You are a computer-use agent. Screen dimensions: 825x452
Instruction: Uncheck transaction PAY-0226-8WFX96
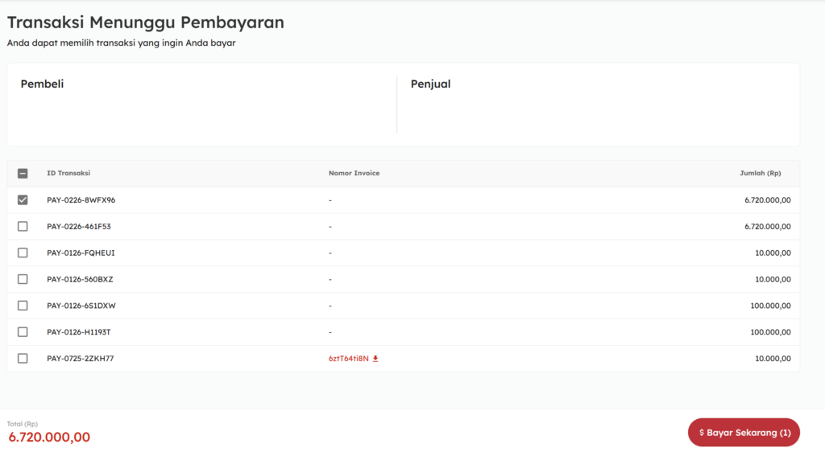(23, 200)
